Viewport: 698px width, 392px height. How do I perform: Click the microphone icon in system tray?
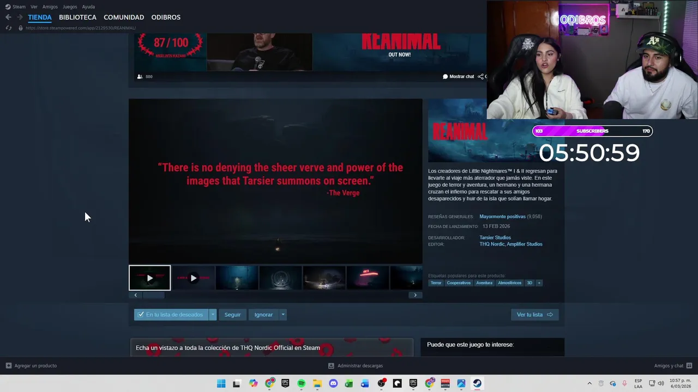[624, 383]
